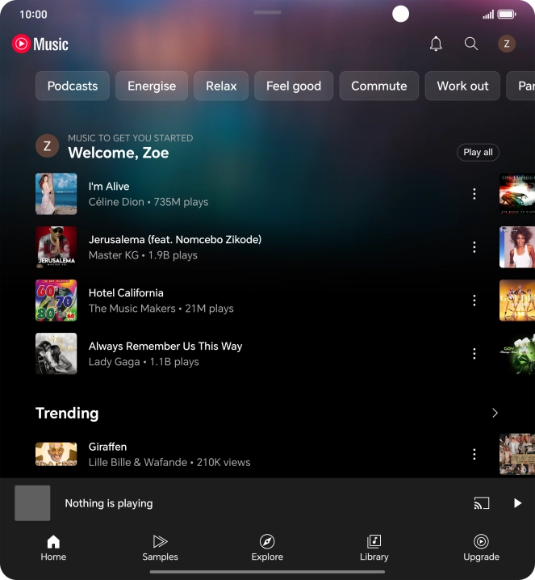535x580 pixels.
Task: Open the notifications bell
Action: coord(436,44)
